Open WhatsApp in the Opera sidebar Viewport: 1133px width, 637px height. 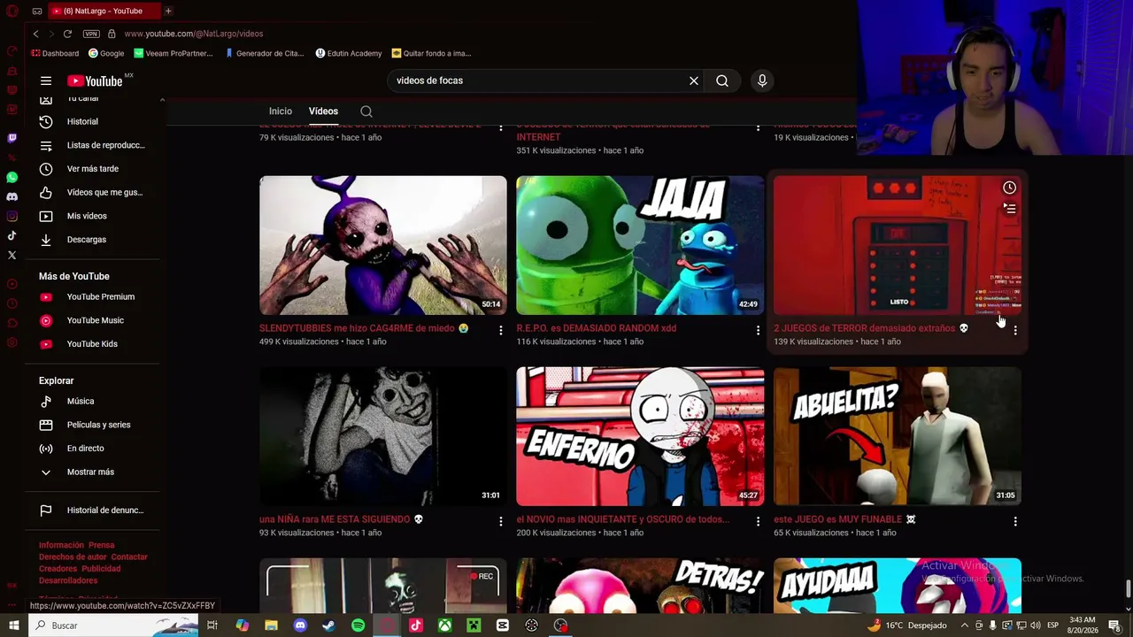point(12,177)
